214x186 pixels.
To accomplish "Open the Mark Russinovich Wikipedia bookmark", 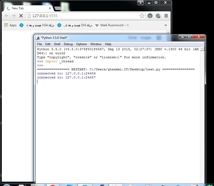I will [112, 25].
